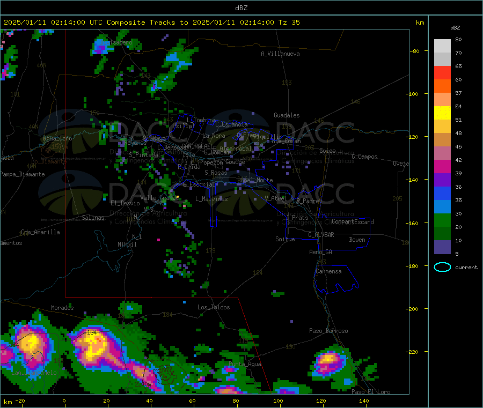
Task: Click the G_Campos map label
Action: coord(365,157)
